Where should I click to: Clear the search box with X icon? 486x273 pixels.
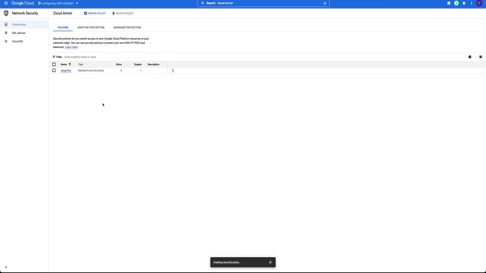pos(325,3)
